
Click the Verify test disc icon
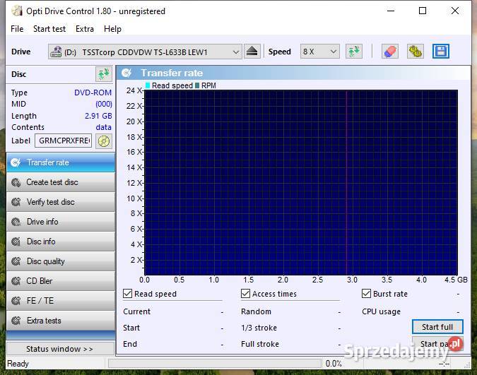pos(16,202)
